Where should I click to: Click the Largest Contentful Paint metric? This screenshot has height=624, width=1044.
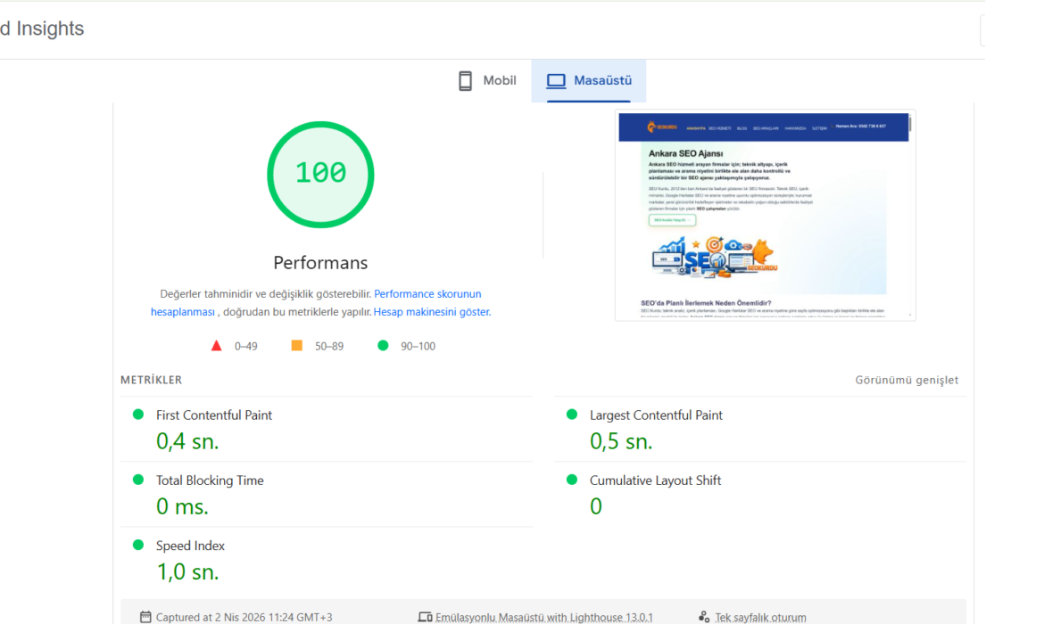[656, 415]
